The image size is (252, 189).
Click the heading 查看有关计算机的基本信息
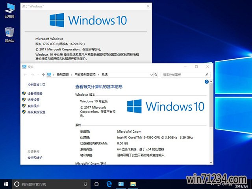(99, 87)
